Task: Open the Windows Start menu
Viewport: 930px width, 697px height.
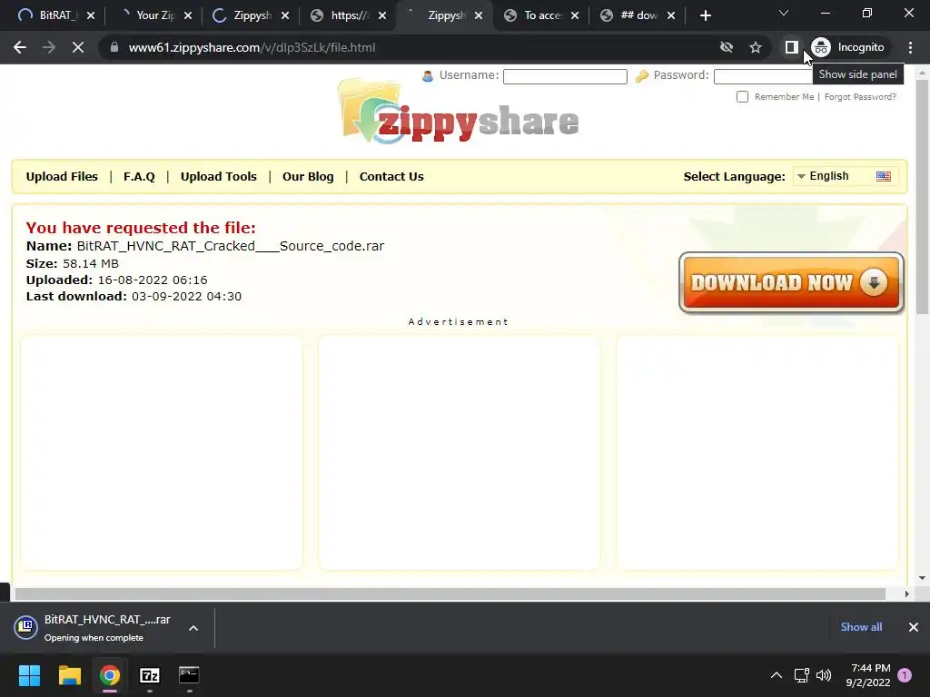Action: (x=29, y=675)
